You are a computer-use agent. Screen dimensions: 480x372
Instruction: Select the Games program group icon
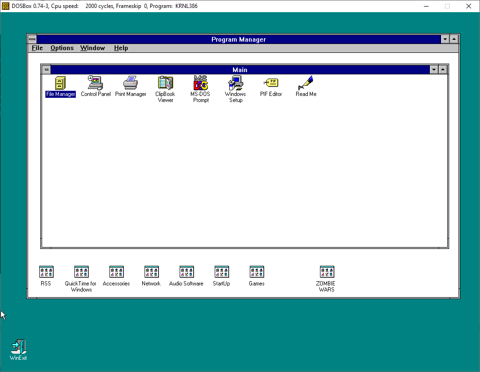256,271
